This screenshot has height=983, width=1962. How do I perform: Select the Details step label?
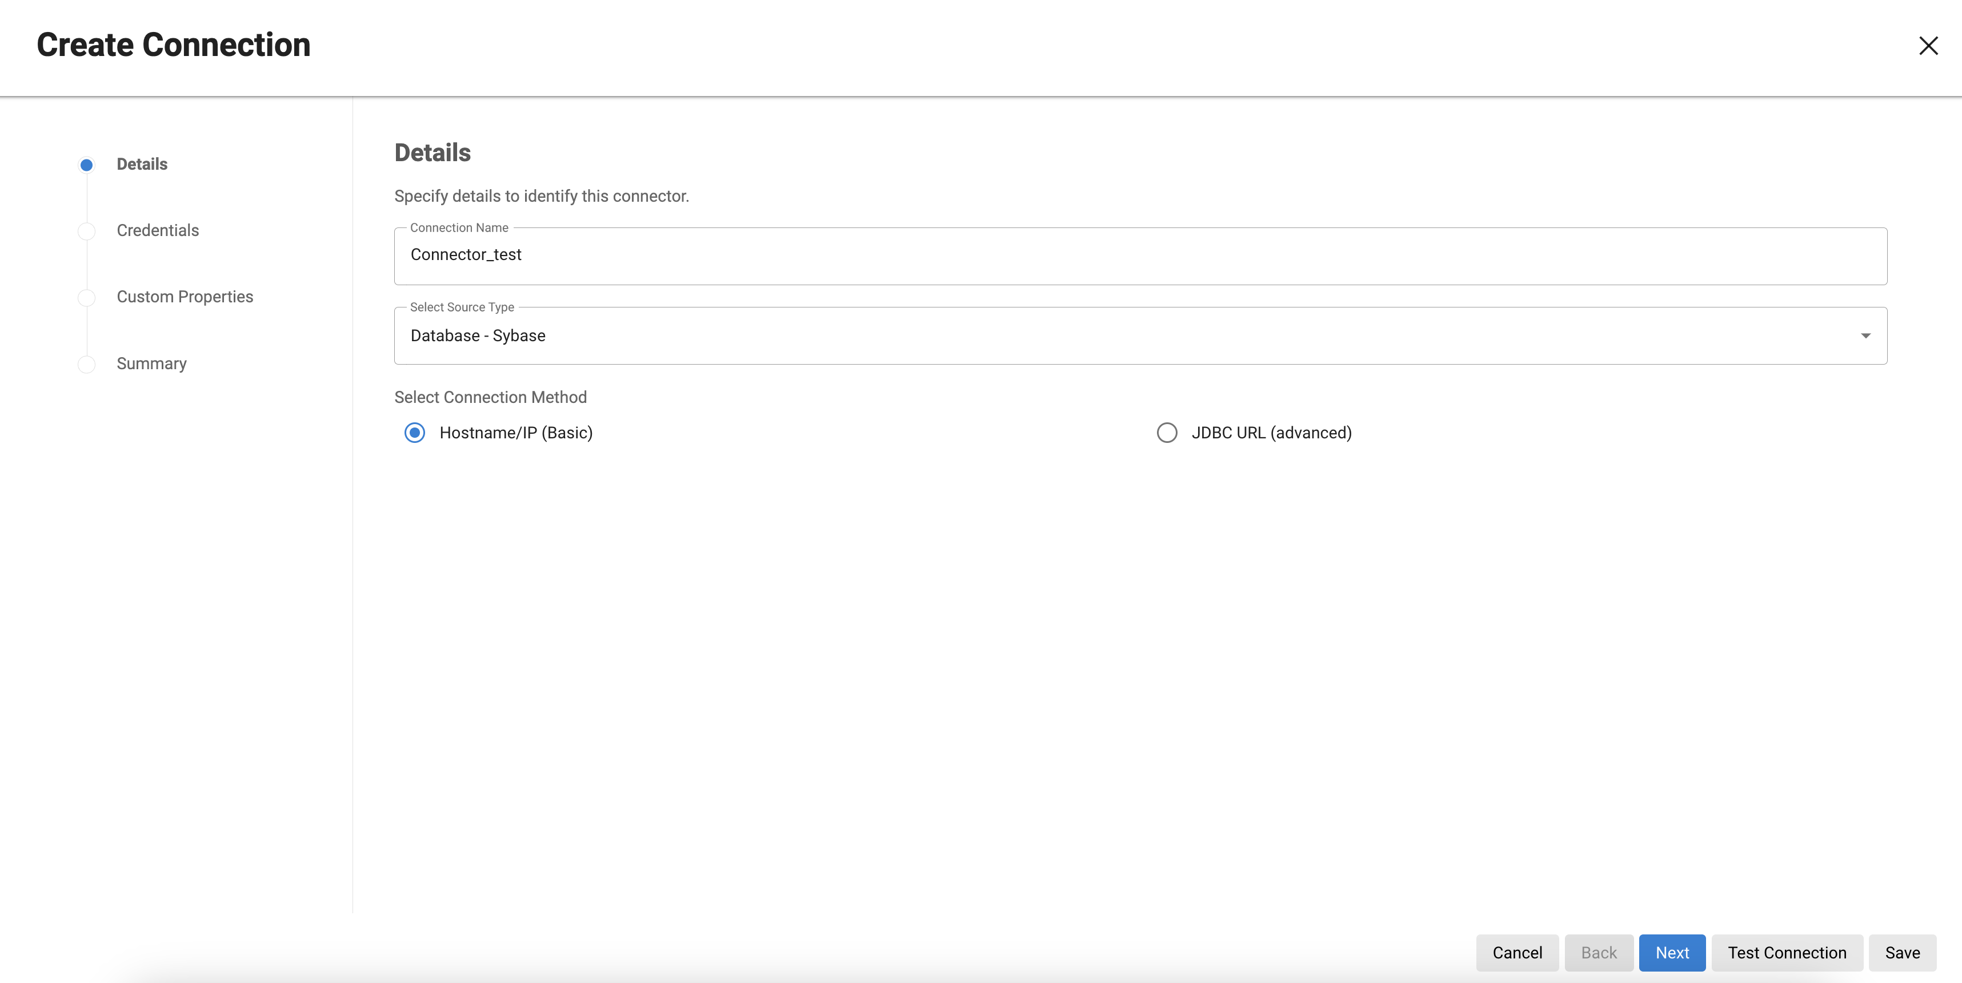pos(142,164)
